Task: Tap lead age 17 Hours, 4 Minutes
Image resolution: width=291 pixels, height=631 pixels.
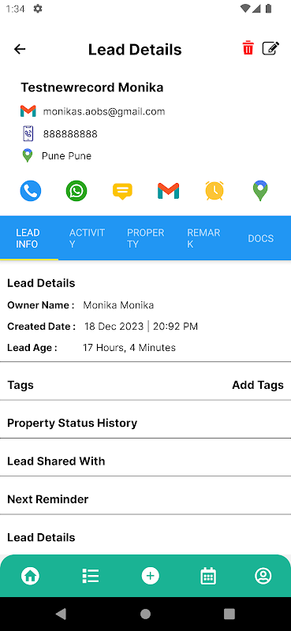Action: [129, 348]
